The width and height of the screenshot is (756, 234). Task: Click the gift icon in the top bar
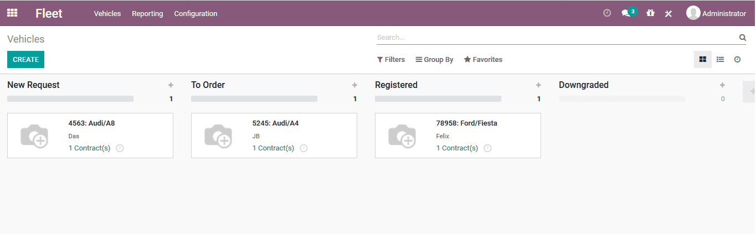(650, 13)
